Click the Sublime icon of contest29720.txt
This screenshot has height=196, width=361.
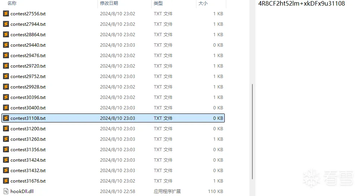click(x=6, y=66)
